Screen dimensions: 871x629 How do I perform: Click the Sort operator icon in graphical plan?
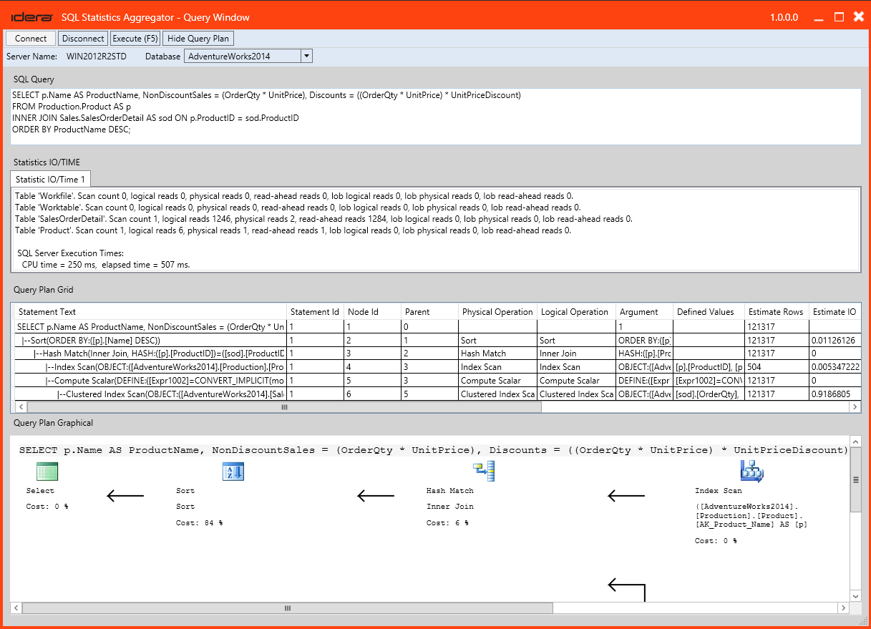click(x=233, y=471)
